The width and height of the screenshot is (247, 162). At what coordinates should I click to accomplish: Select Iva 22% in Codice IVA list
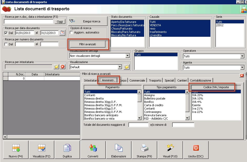[x=216, y=112]
